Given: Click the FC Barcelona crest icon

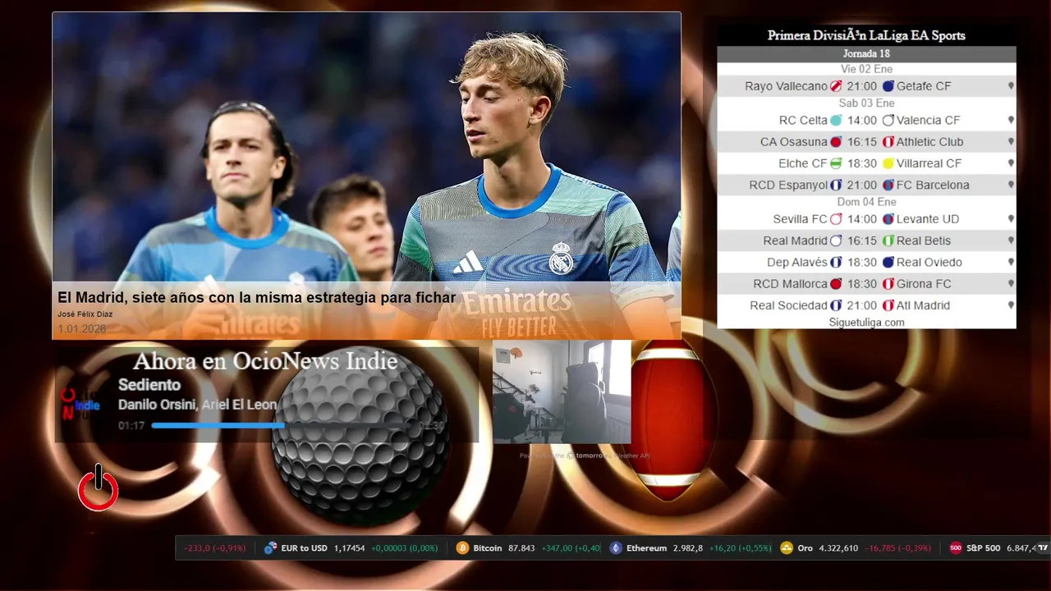Looking at the screenshot, I should [888, 186].
